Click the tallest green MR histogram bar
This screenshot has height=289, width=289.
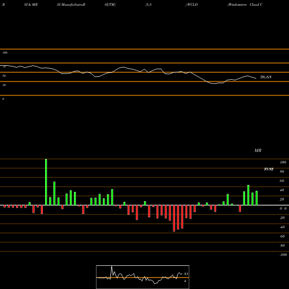46,182
